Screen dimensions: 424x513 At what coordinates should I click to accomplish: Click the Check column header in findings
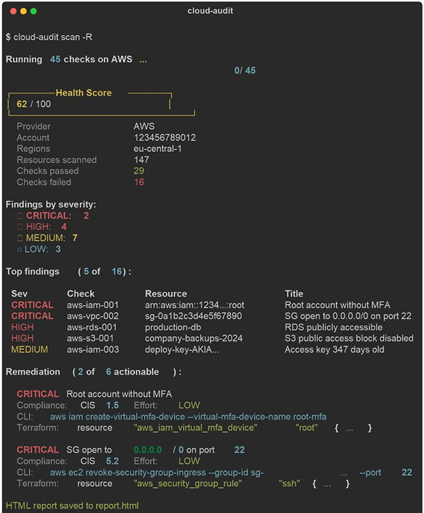80,294
